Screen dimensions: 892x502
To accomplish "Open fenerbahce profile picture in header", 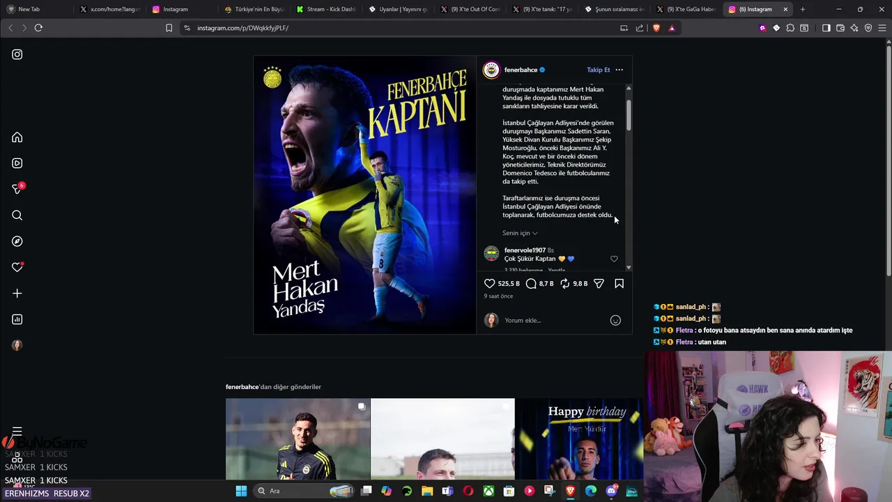I will 491,70.
